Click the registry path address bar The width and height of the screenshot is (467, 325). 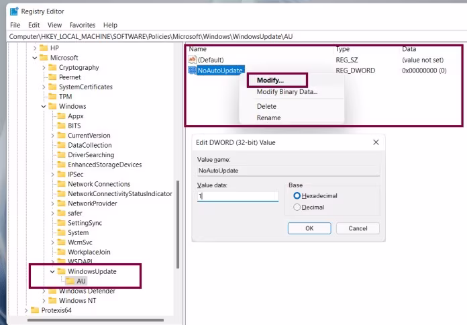237,36
